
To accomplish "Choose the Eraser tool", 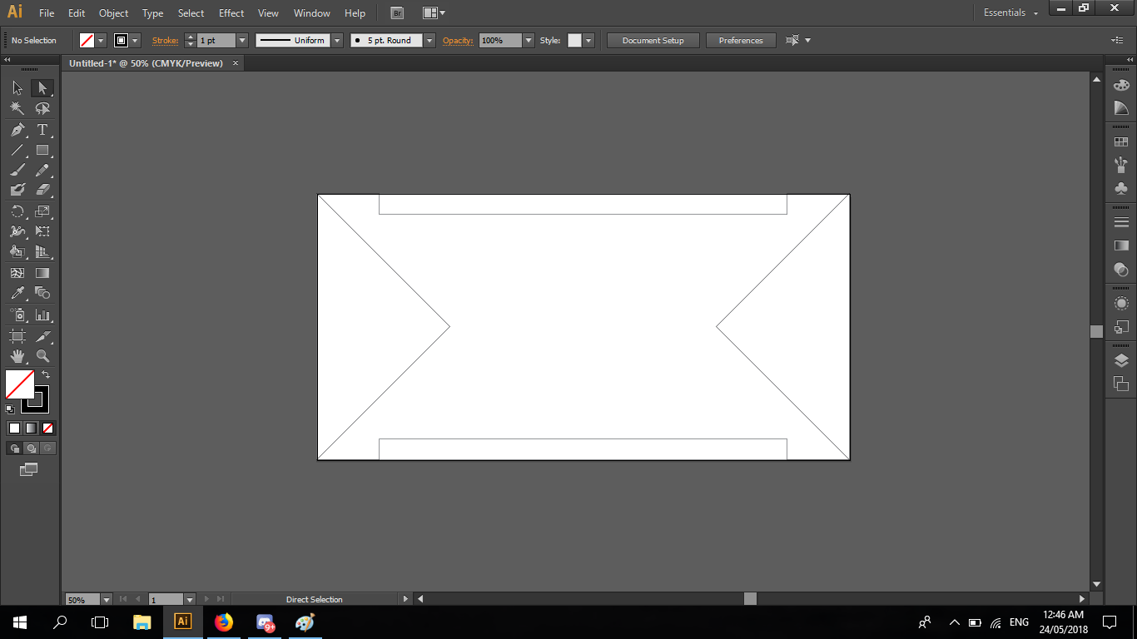I will (x=42, y=191).
